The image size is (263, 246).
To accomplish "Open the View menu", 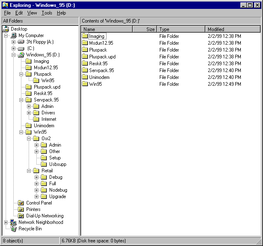I will click(32, 13).
